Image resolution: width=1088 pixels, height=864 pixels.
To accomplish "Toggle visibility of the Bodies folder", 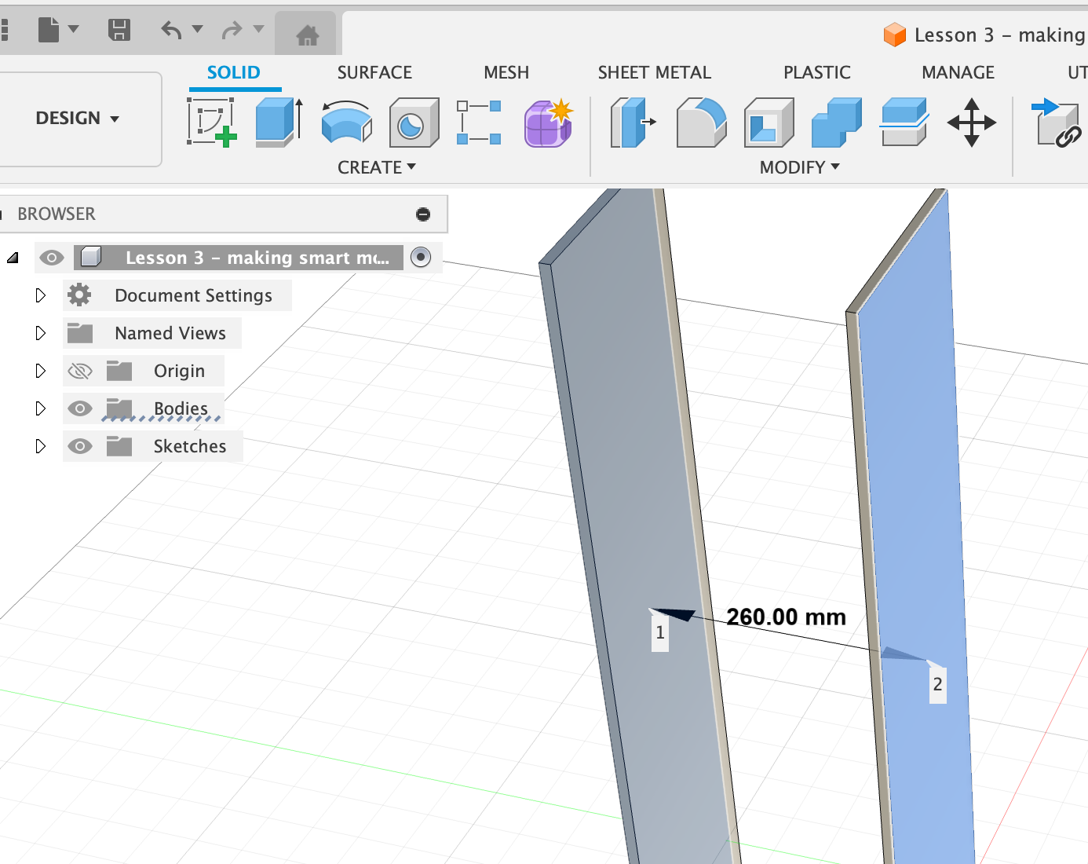I will pos(80,408).
